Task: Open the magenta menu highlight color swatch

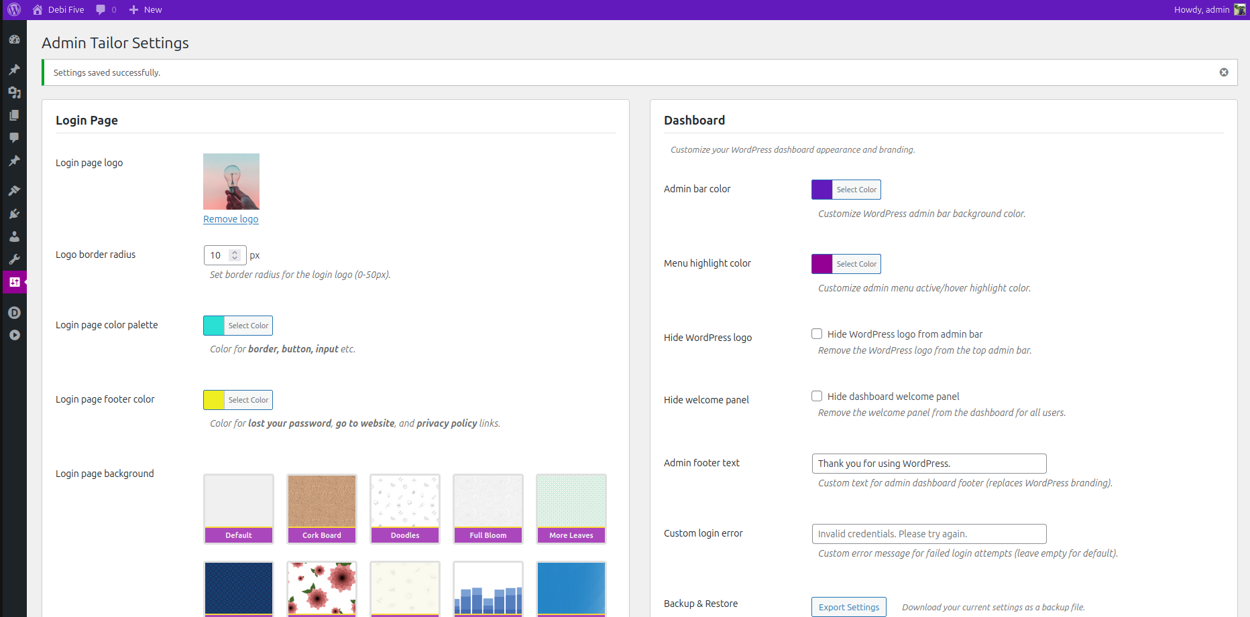Action: click(822, 264)
